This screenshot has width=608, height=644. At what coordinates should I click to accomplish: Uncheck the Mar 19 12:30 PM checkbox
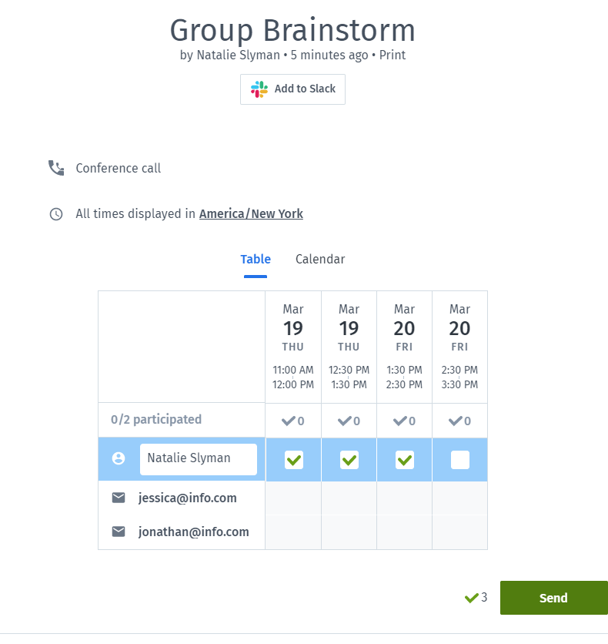click(349, 460)
